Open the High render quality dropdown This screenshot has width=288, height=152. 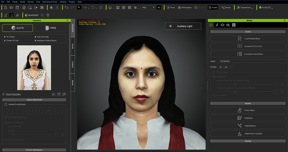(148, 7)
